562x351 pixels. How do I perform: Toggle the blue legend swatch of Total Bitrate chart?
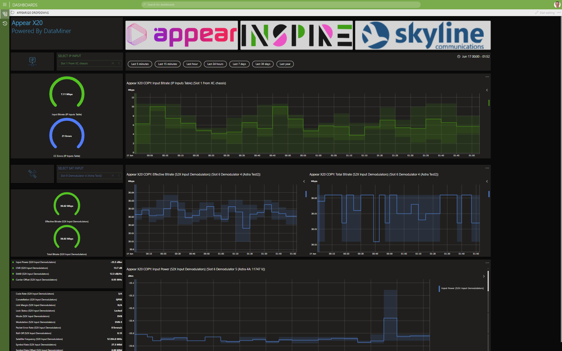pyautogui.click(x=489, y=194)
